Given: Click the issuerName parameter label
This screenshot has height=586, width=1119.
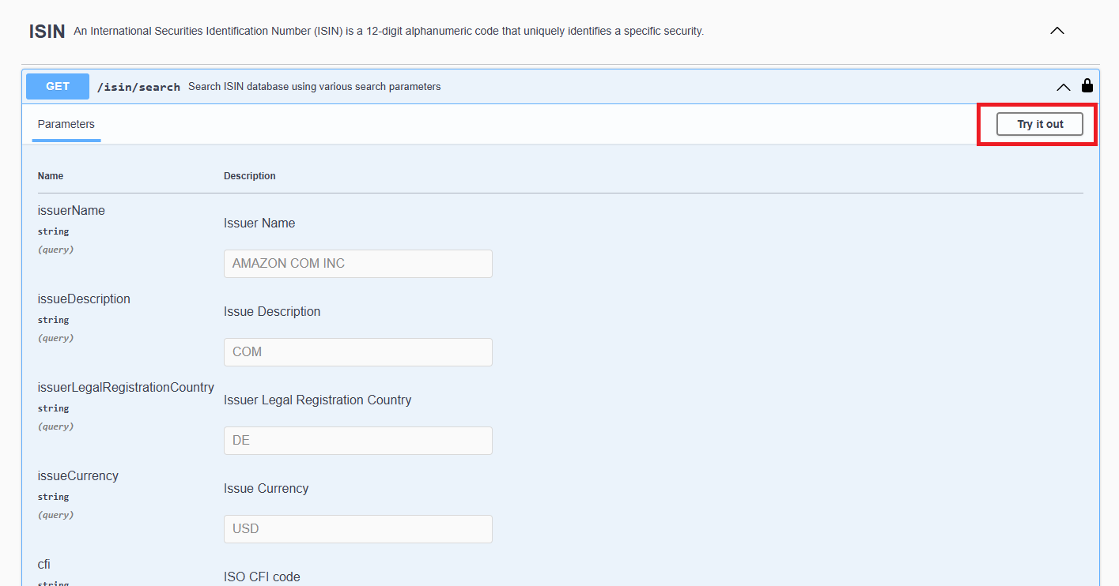Looking at the screenshot, I should pyautogui.click(x=71, y=211).
